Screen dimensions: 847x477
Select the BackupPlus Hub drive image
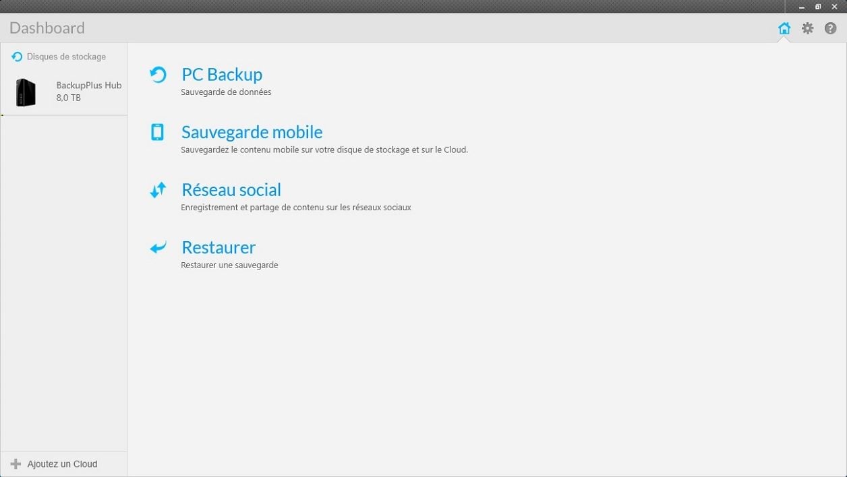click(x=26, y=92)
